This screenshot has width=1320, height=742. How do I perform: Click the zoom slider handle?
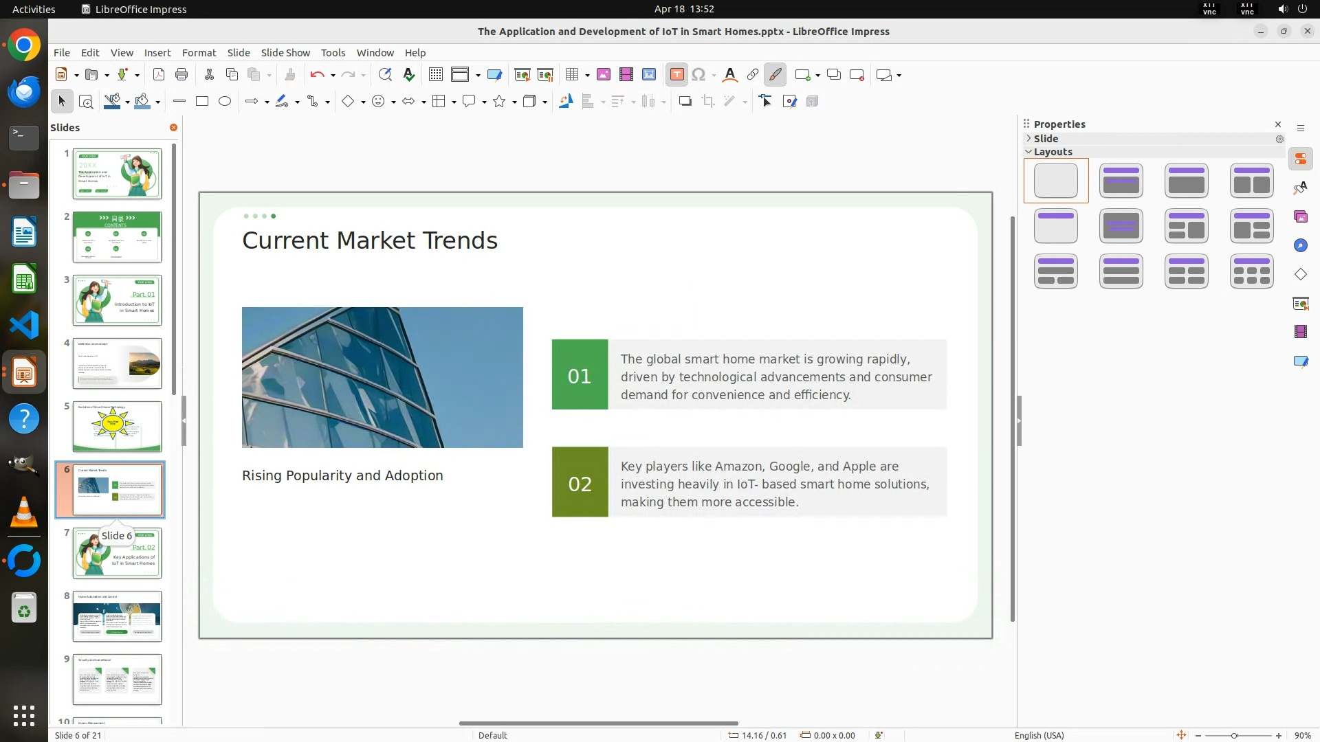click(1234, 736)
